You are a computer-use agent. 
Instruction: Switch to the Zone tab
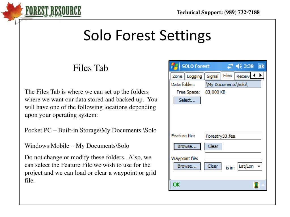click(x=177, y=76)
